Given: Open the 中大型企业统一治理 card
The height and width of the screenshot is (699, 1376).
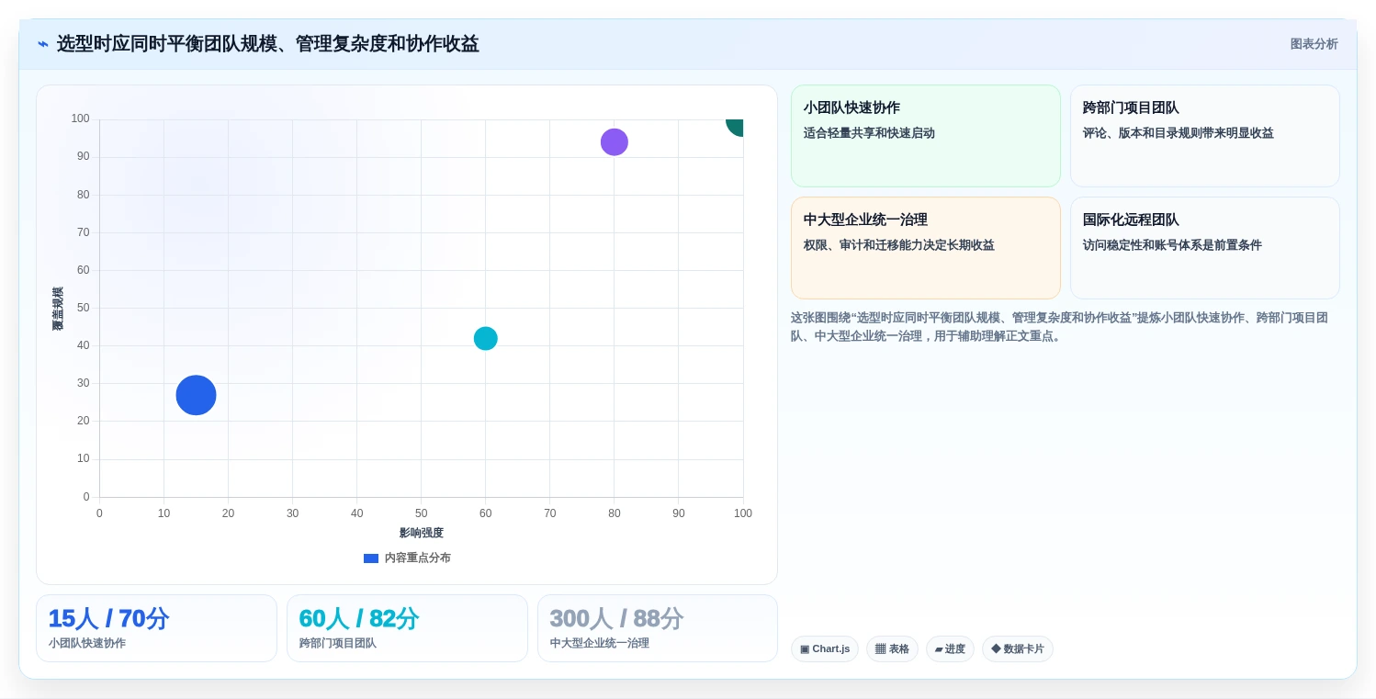Looking at the screenshot, I should [x=925, y=248].
